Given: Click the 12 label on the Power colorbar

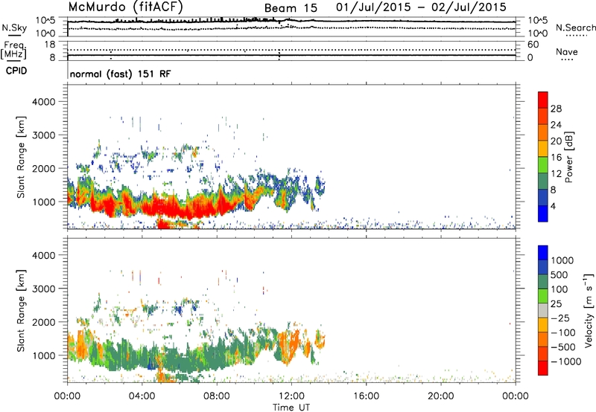Looking at the screenshot, I should 556,173.
